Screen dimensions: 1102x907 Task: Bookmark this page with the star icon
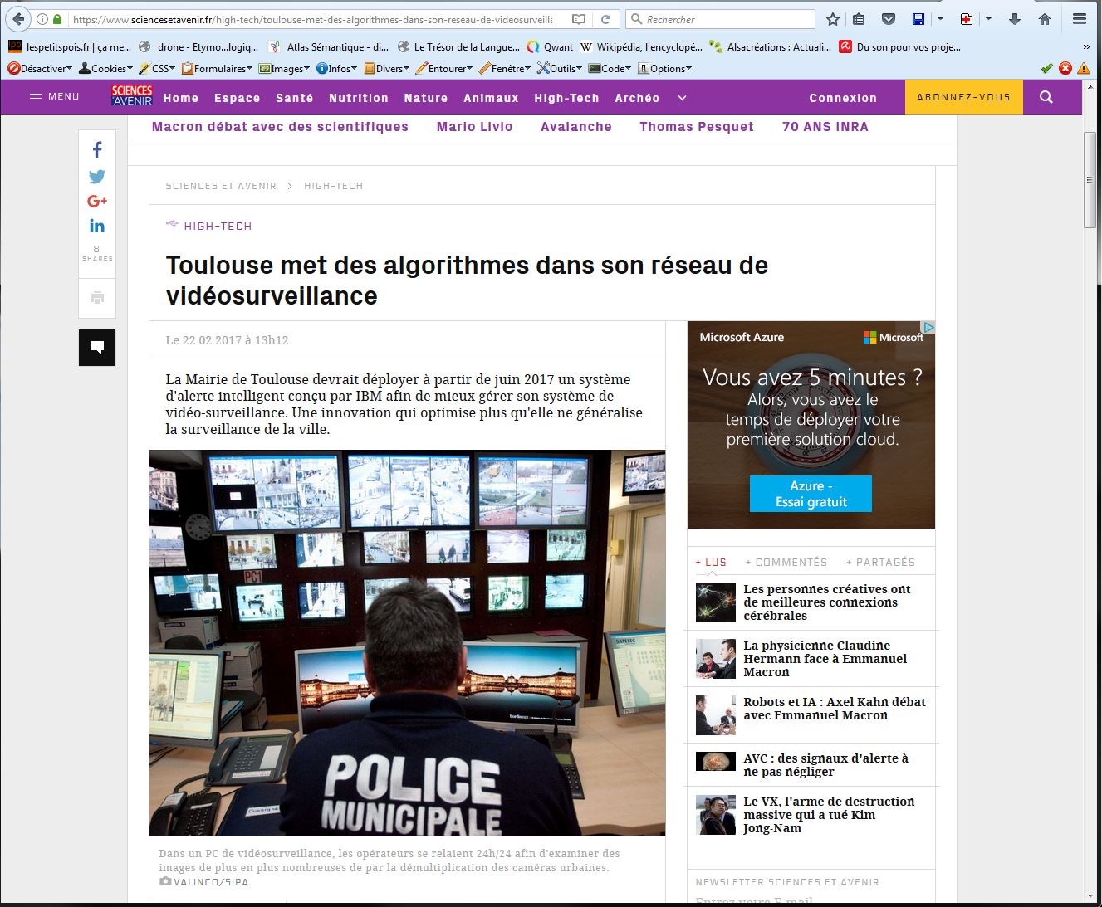pyautogui.click(x=833, y=19)
